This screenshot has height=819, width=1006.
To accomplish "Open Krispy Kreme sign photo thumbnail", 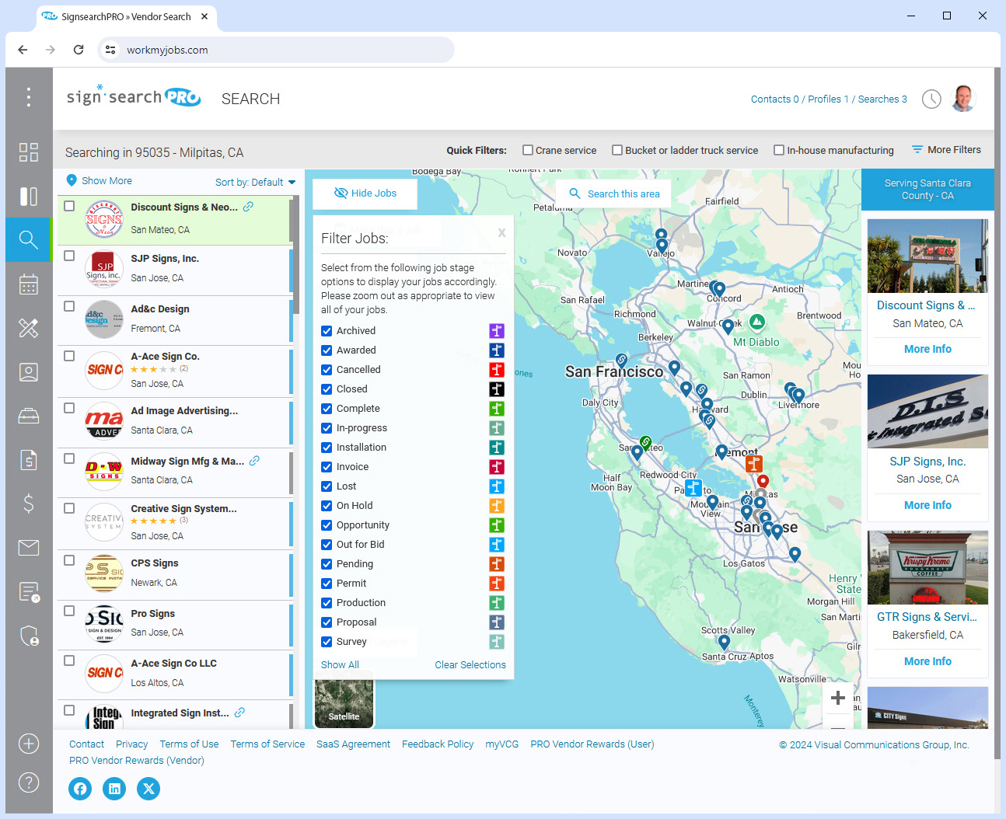I will pyautogui.click(x=927, y=567).
